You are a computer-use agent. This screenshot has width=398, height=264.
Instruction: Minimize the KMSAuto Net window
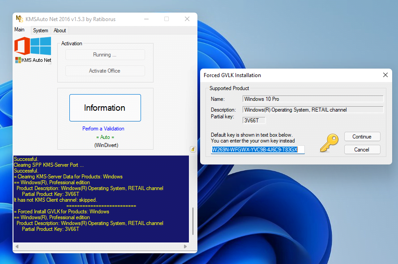(146, 19)
